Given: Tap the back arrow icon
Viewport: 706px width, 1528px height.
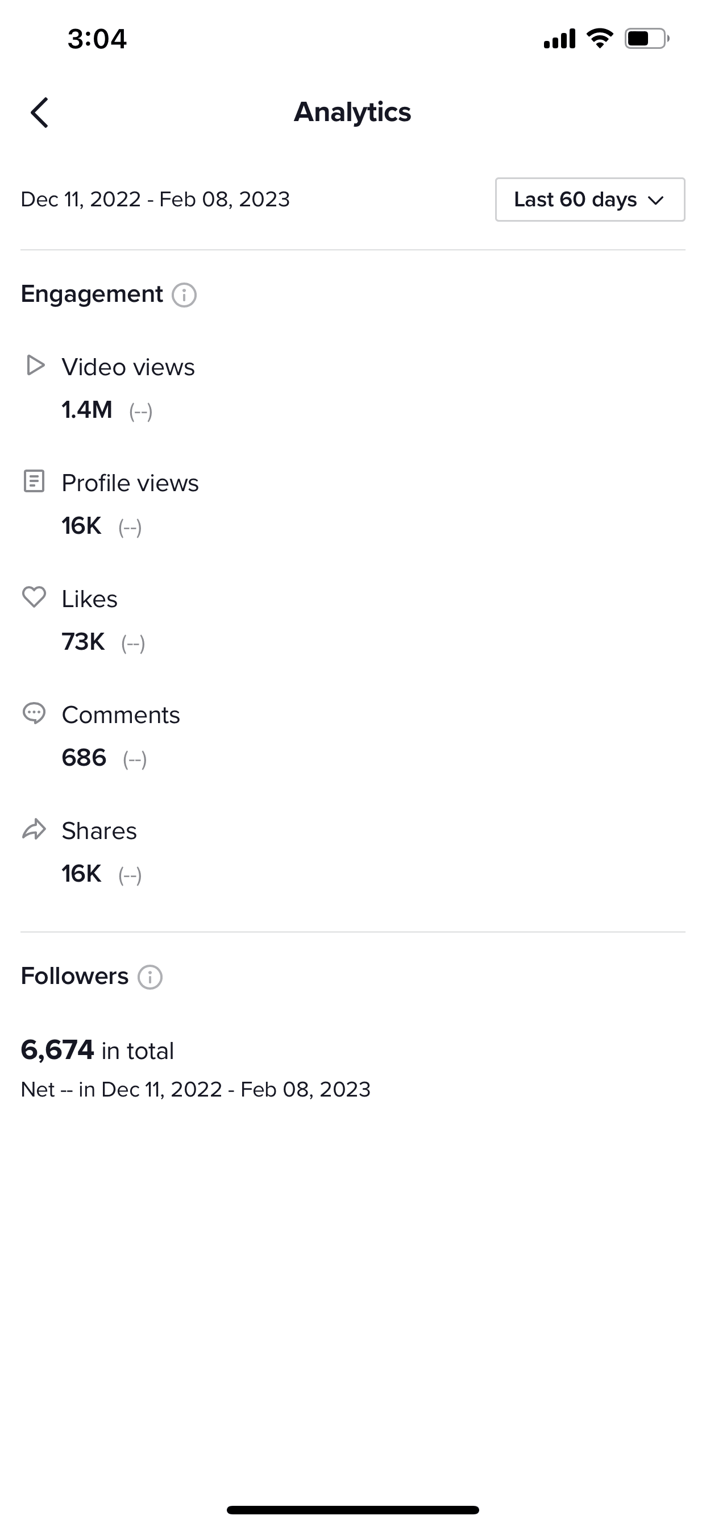Looking at the screenshot, I should pos(39,113).
